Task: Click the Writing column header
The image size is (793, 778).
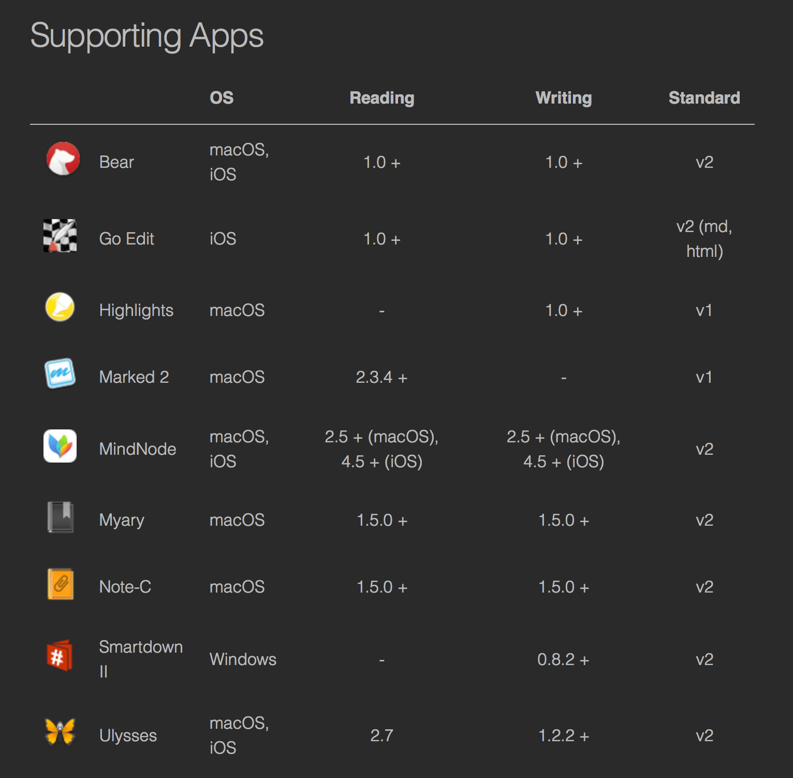Action: tap(564, 98)
